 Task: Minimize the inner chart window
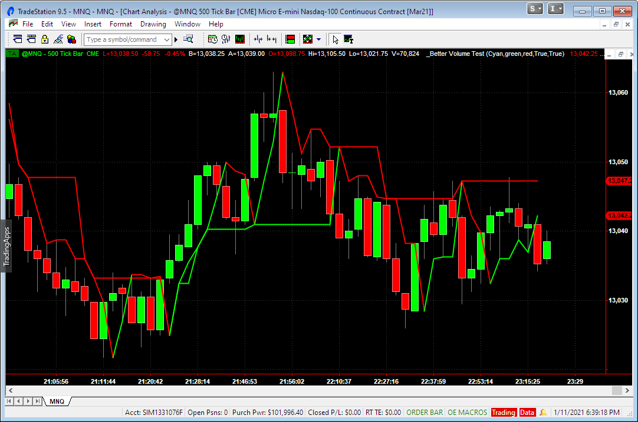point(609,54)
